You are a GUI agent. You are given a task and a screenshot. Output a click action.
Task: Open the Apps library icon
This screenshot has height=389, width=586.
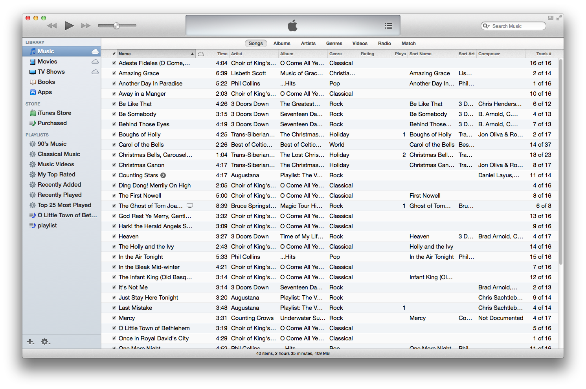click(x=33, y=92)
